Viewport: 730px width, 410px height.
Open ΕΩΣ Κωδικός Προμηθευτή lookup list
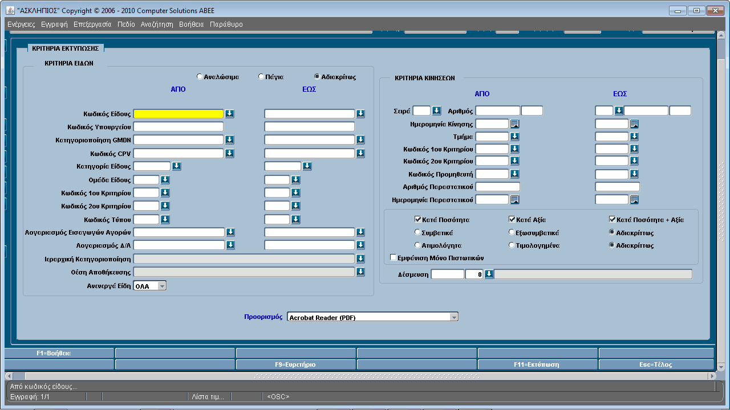pyautogui.click(x=634, y=174)
